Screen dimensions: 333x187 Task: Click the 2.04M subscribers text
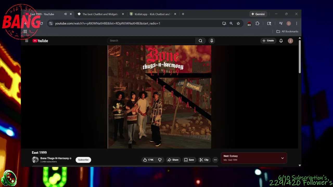tap(48, 162)
